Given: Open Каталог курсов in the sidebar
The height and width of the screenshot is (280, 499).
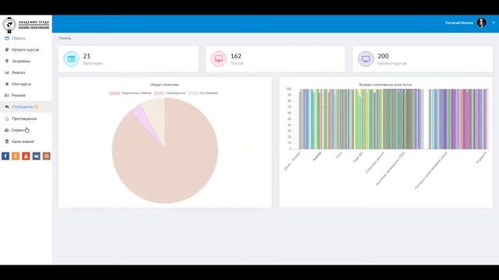Looking at the screenshot, I should click(x=26, y=50).
